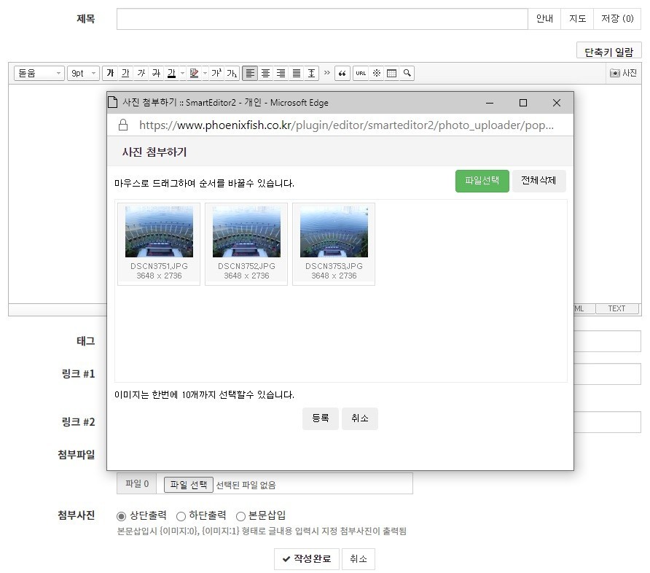Click 취소 in the photo popup
The image size is (650, 573).
360,418
